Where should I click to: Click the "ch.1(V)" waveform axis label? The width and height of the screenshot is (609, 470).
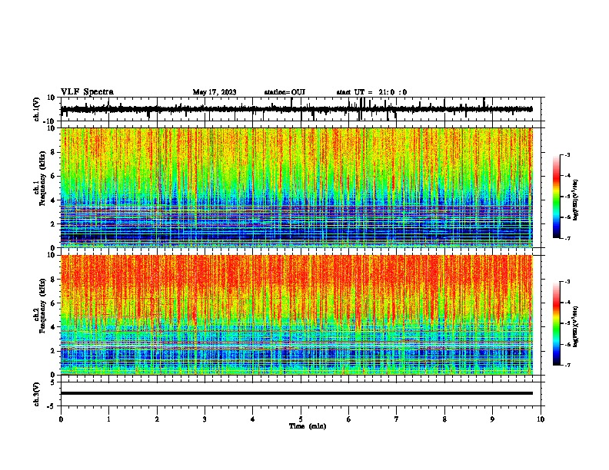tap(37, 109)
